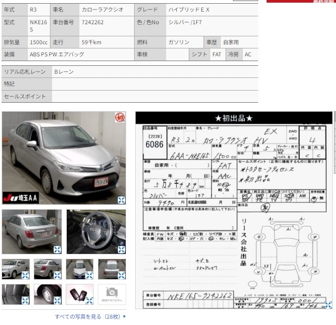Select the shift value FAT

pos(217,55)
